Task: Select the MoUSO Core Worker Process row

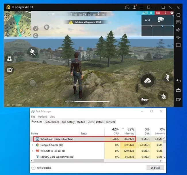Action: pyautogui.click(x=96, y=157)
